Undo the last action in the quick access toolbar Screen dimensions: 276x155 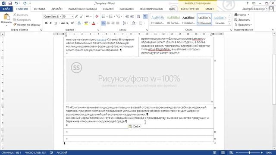point(16,3)
